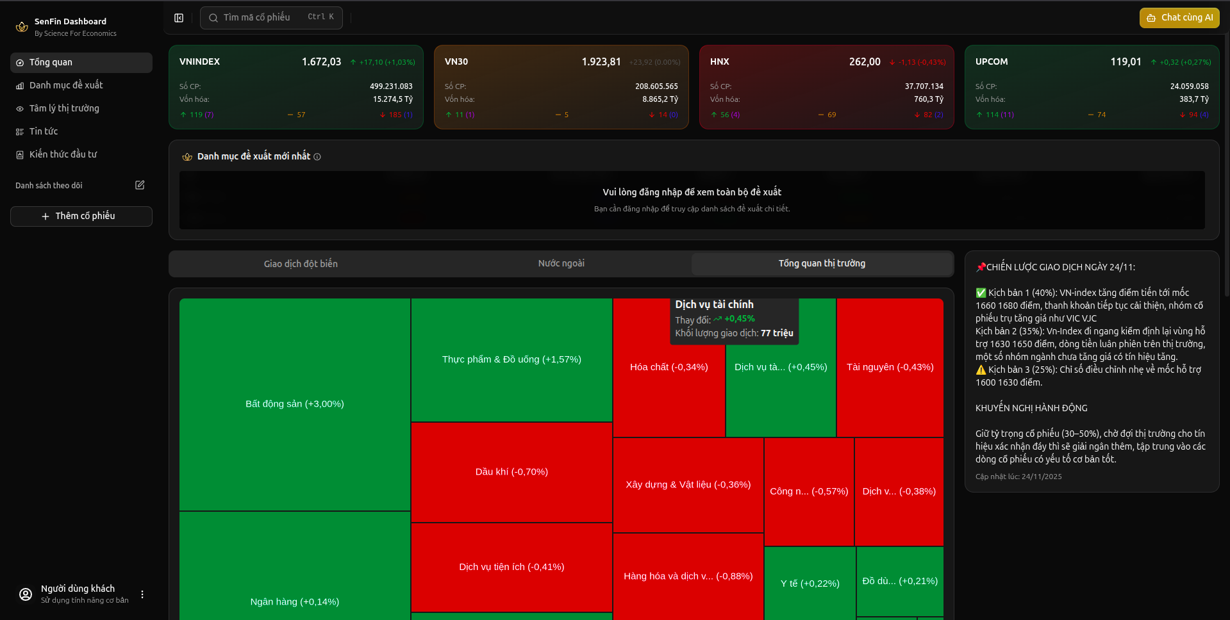Click the Tâm lý thị trường eye icon
The height and width of the screenshot is (620, 1230).
[x=20, y=108]
